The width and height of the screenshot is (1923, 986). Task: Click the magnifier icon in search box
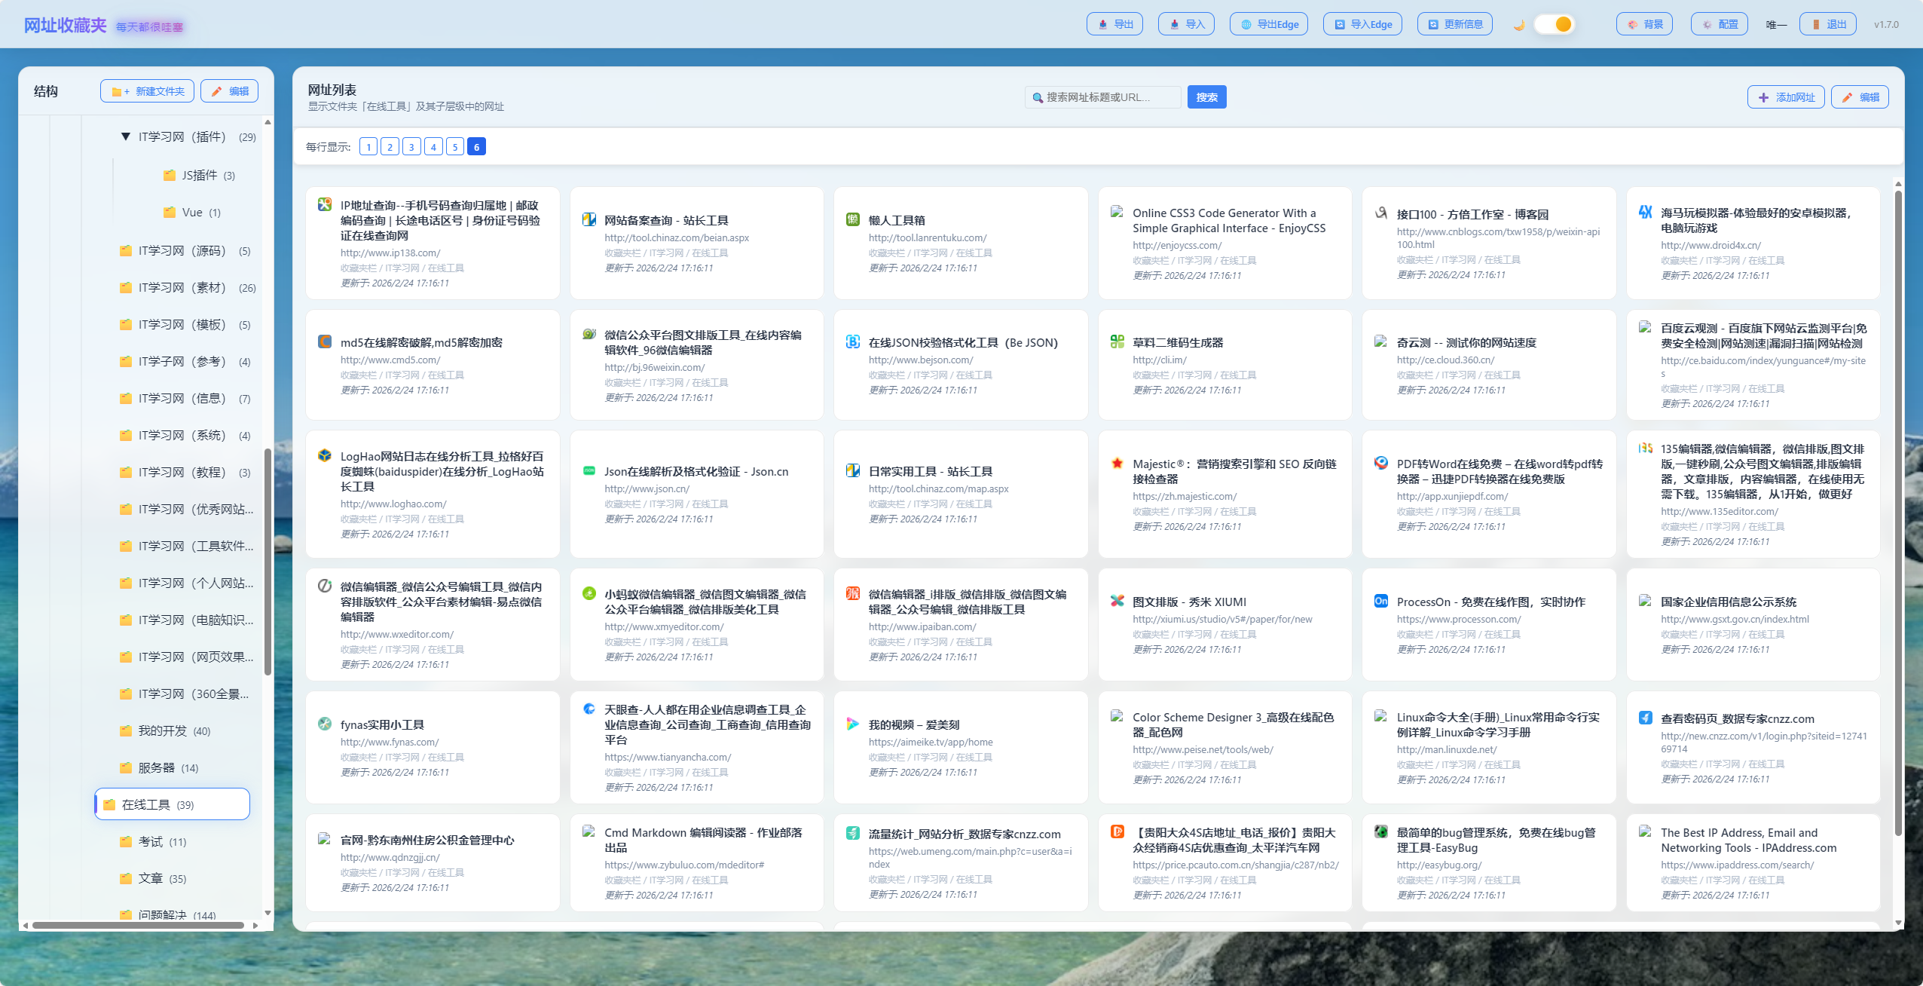[x=1038, y=97]
